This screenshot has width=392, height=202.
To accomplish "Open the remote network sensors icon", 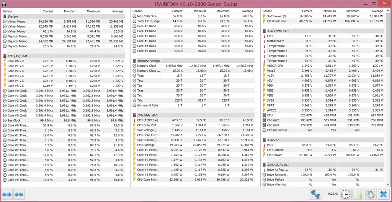I will point(315,194).
